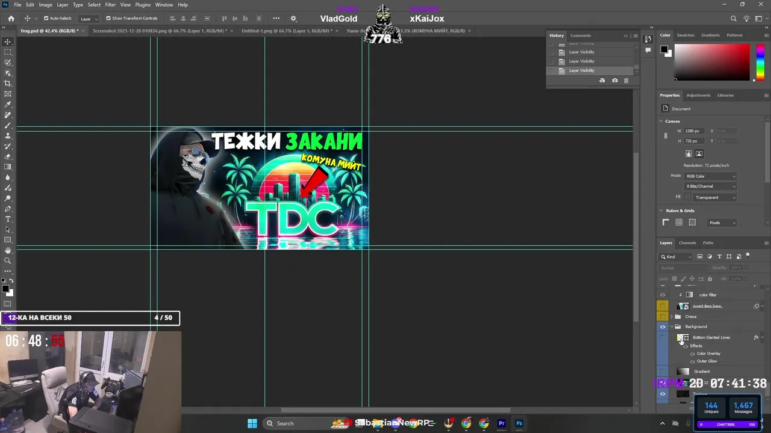Screen dimensions: 771x433
Task: Select the Frame tool
Action: click(8, 94)
